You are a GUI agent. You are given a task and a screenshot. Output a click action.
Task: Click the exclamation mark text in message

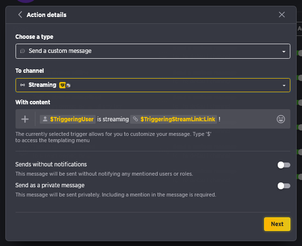pos(219,119)
